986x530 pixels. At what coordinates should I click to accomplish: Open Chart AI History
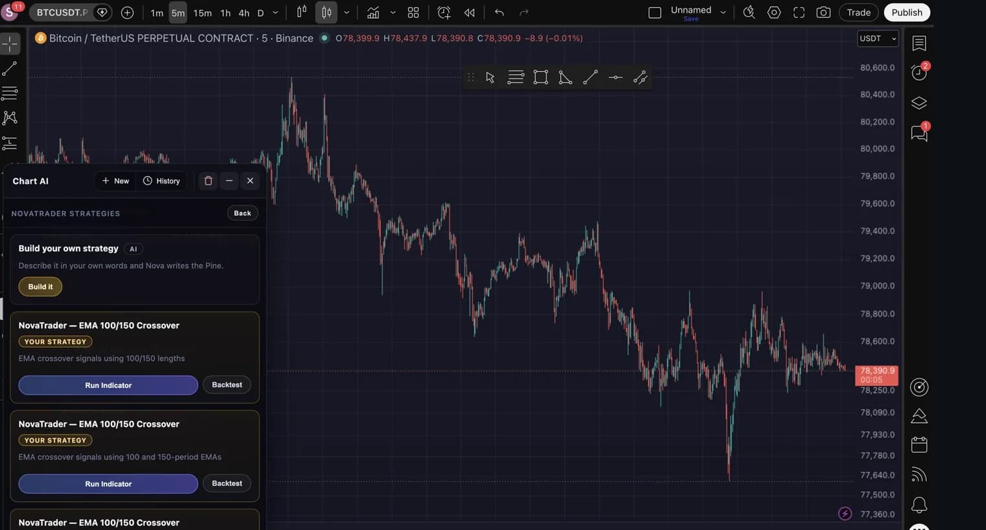click(162, 181)
